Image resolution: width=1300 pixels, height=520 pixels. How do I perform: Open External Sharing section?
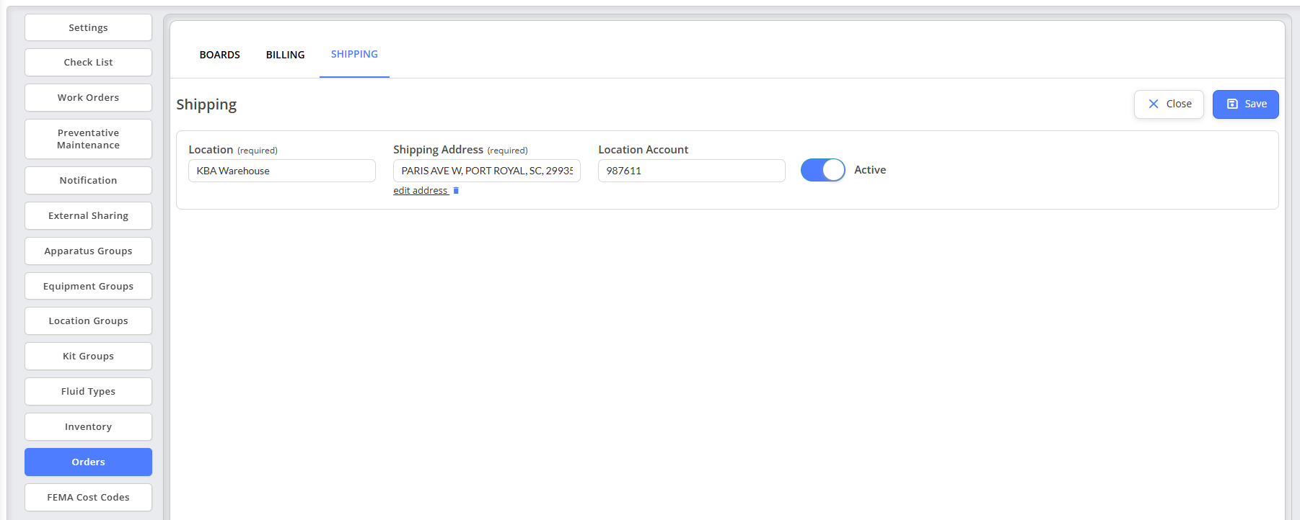[x=88, y=215]
